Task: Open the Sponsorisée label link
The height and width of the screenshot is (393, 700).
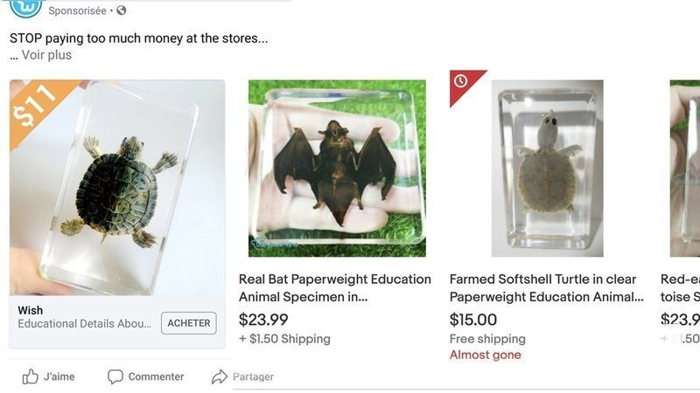Action: (77, 10)
